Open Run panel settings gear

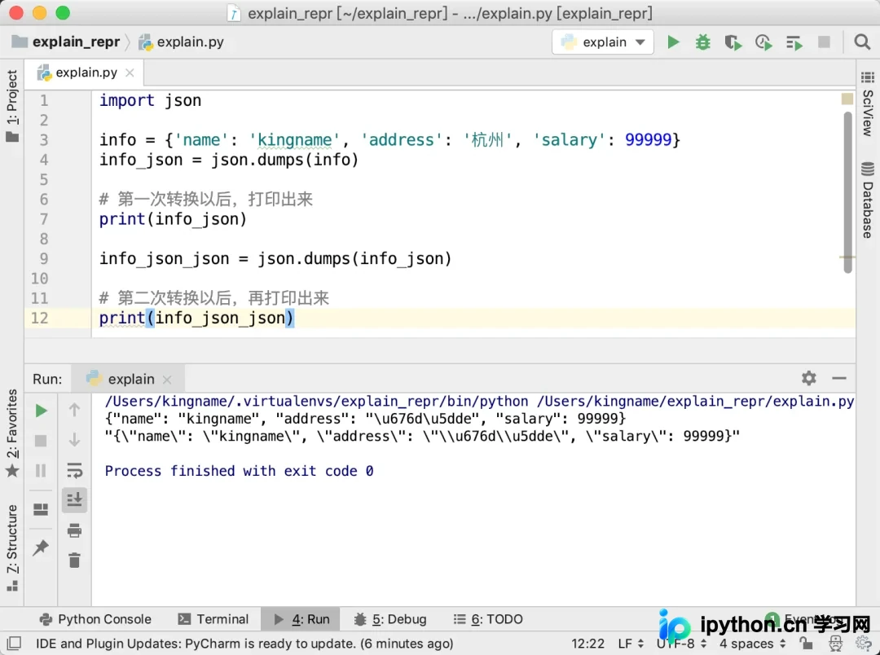(x=809, y=378)
